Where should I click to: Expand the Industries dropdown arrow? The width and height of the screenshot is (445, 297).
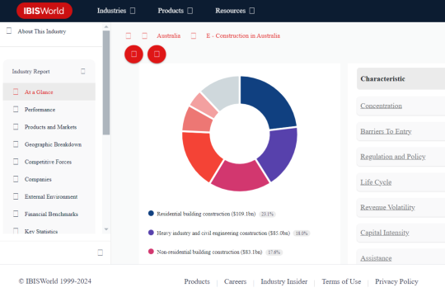pos(133,11)
